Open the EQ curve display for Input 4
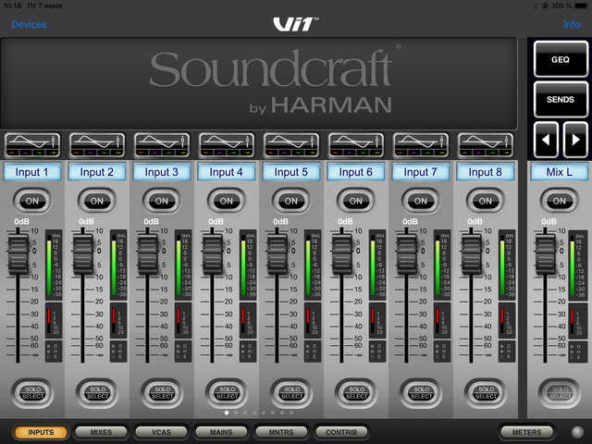The height and width of the screenshot is (444, 592). (227, 145)
